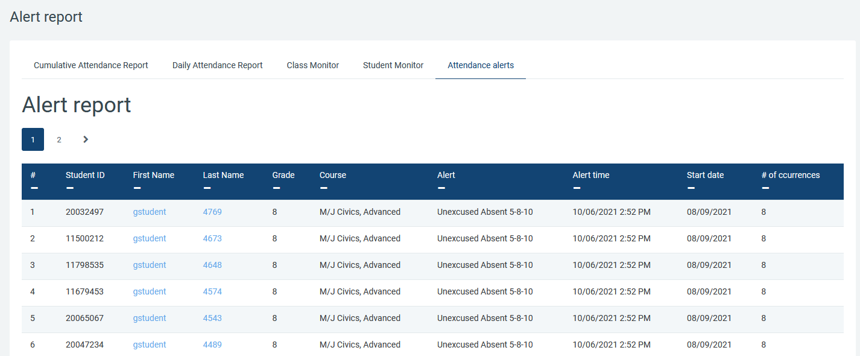This screenshot has width=860, height=356.
Task: Click sort dash icon under Student ID
Action: tap(70, 188)
